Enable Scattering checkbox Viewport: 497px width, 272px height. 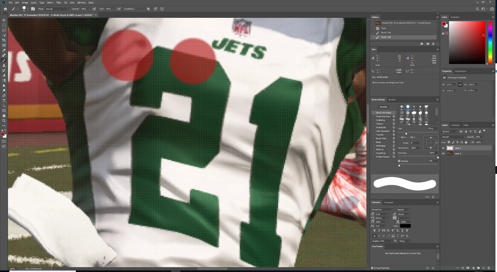[x=374, y=120]
